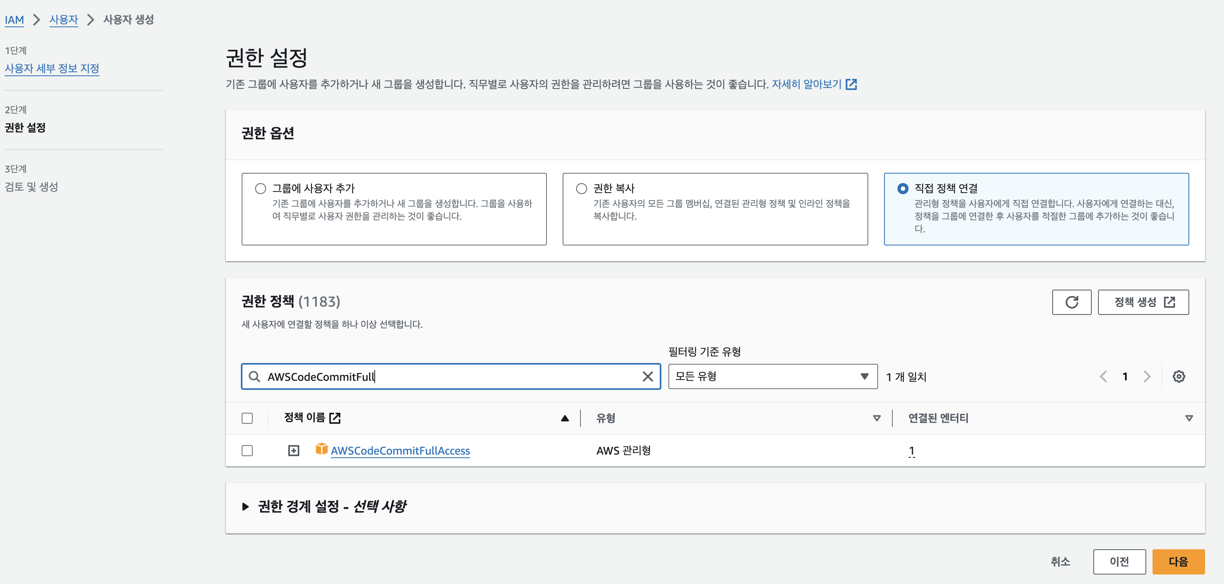Expand AWSCodeCommitFullAccess policy details
Screen dimensions: 1224x584
click(x=294, y=451)
